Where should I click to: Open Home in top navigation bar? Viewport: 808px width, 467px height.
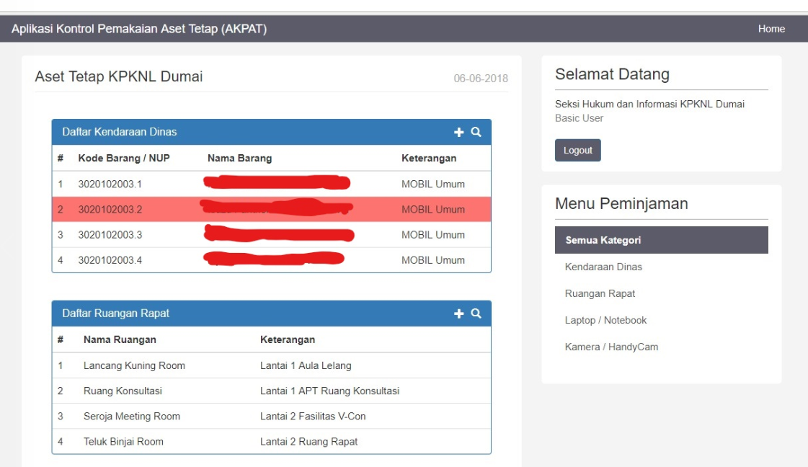pos(771,29)
